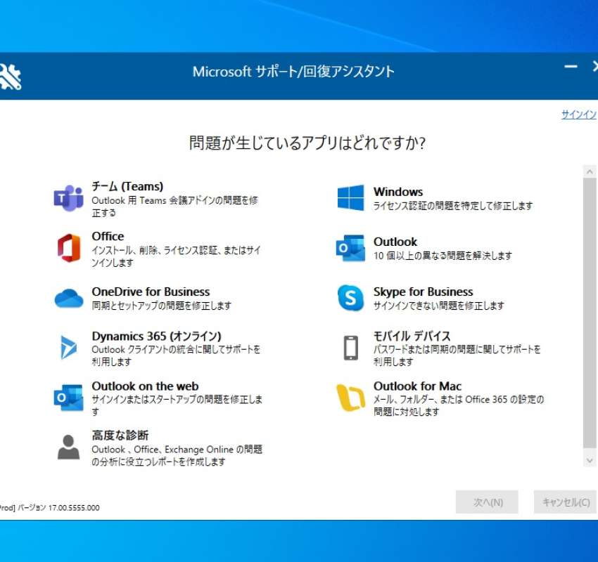Click the scroll down arrow

[x=590, y=460]
